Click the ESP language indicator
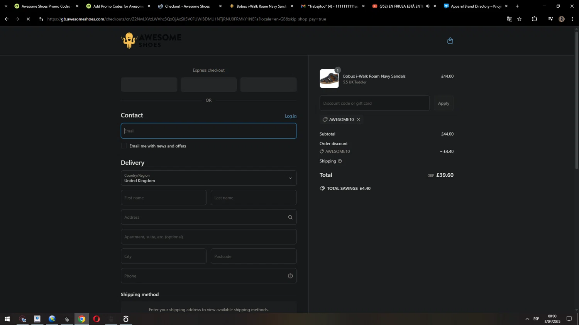579x325 pixels. [x=536, y=319]
